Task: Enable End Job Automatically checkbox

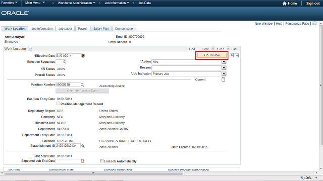Action: tap(101, 161)
